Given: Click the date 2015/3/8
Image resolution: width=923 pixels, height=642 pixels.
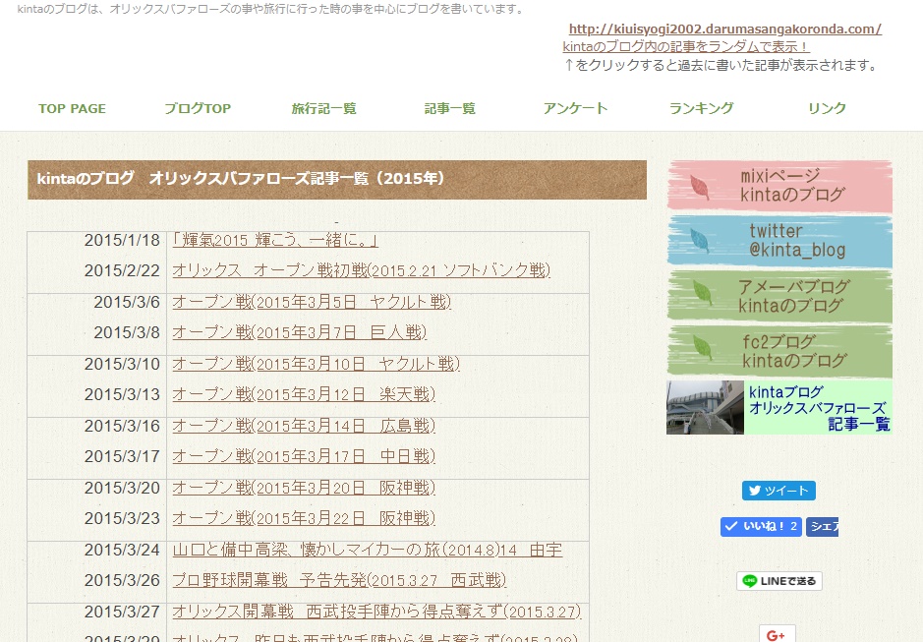Looking at the screenshot, I should click(x=127, y=332).
